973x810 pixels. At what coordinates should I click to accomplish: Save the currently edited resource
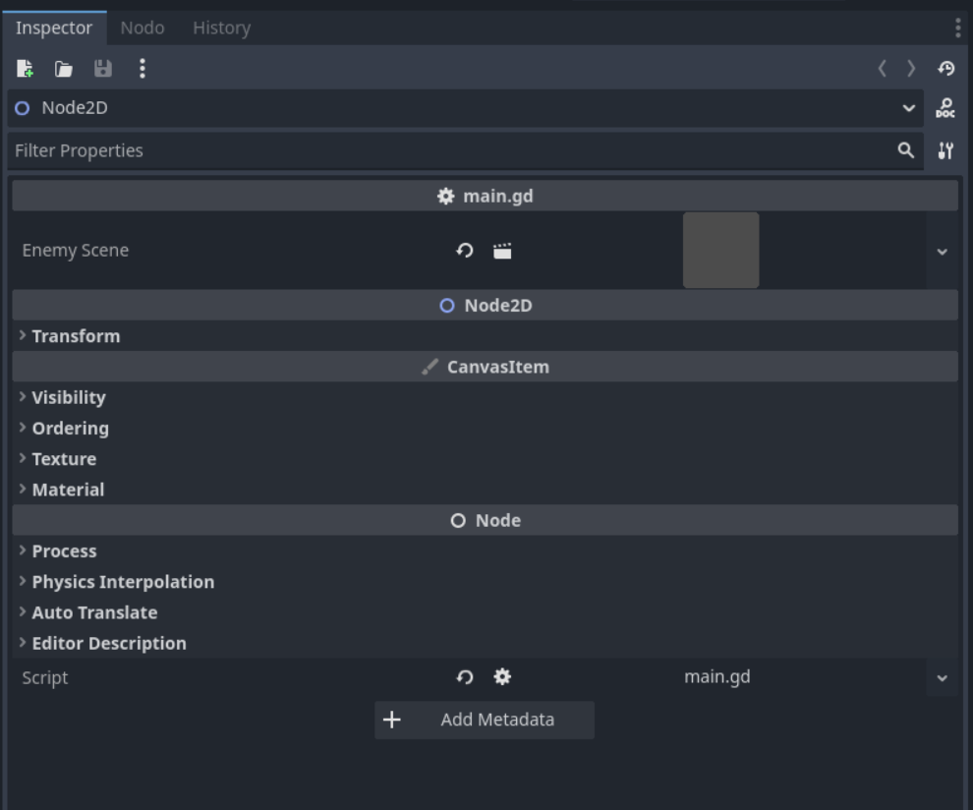[x=102, y=69]
